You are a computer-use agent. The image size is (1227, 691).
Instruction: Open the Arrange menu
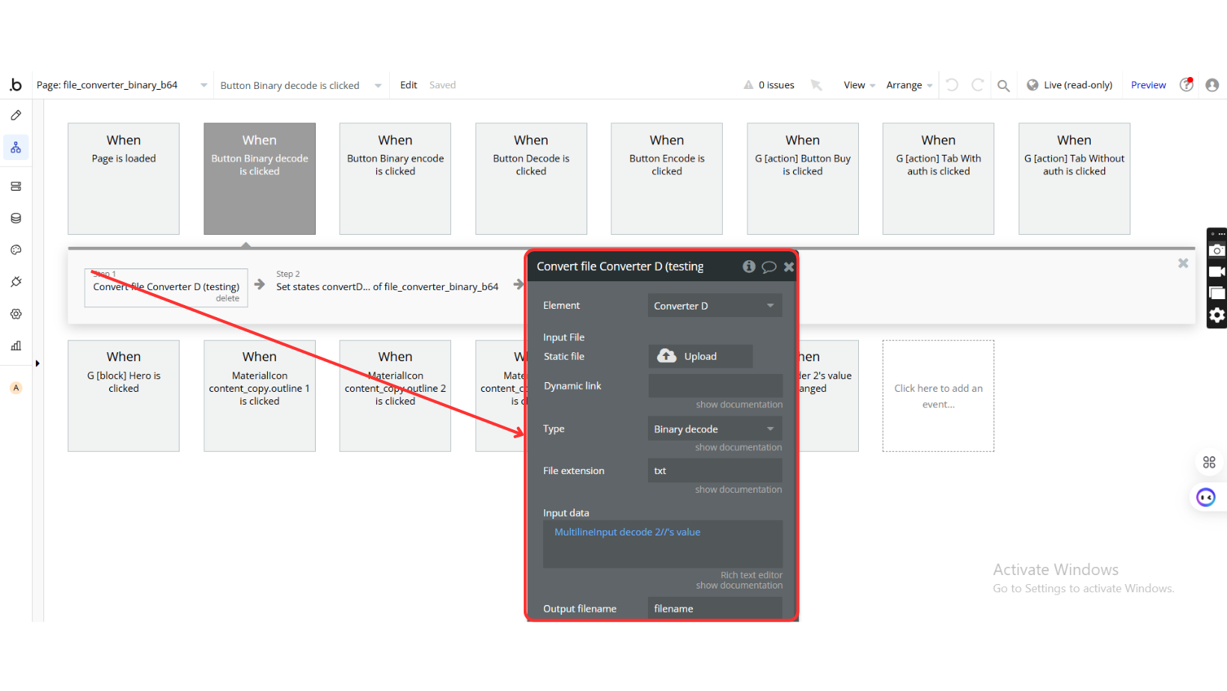point(908,85)
